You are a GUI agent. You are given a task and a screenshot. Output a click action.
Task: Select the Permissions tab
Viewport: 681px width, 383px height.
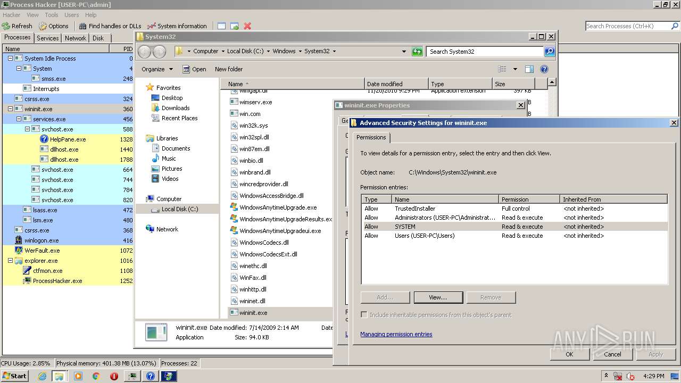pyautogui.click(x=371, y=137)
